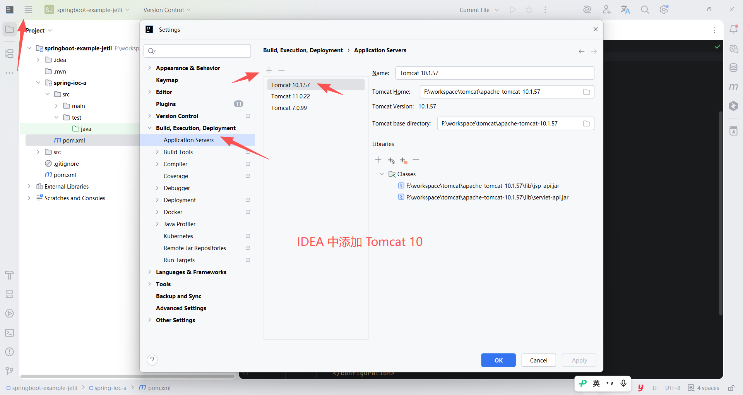Select Tomcat 10.1.57 in server list

(316, 85)
